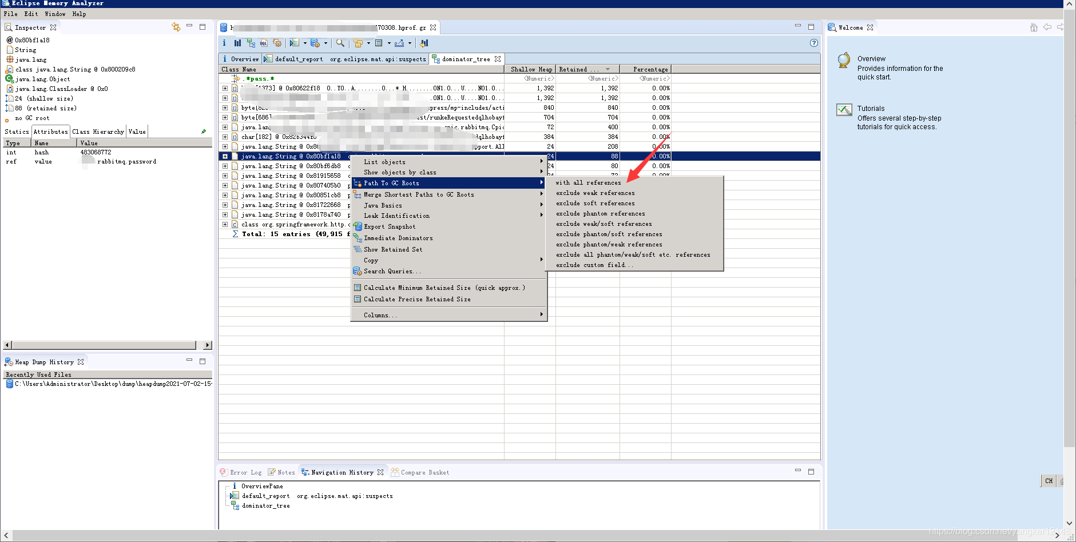Select the Statics tab in Inspector
Screen dimensions: 1076x542
pos(17,131)
